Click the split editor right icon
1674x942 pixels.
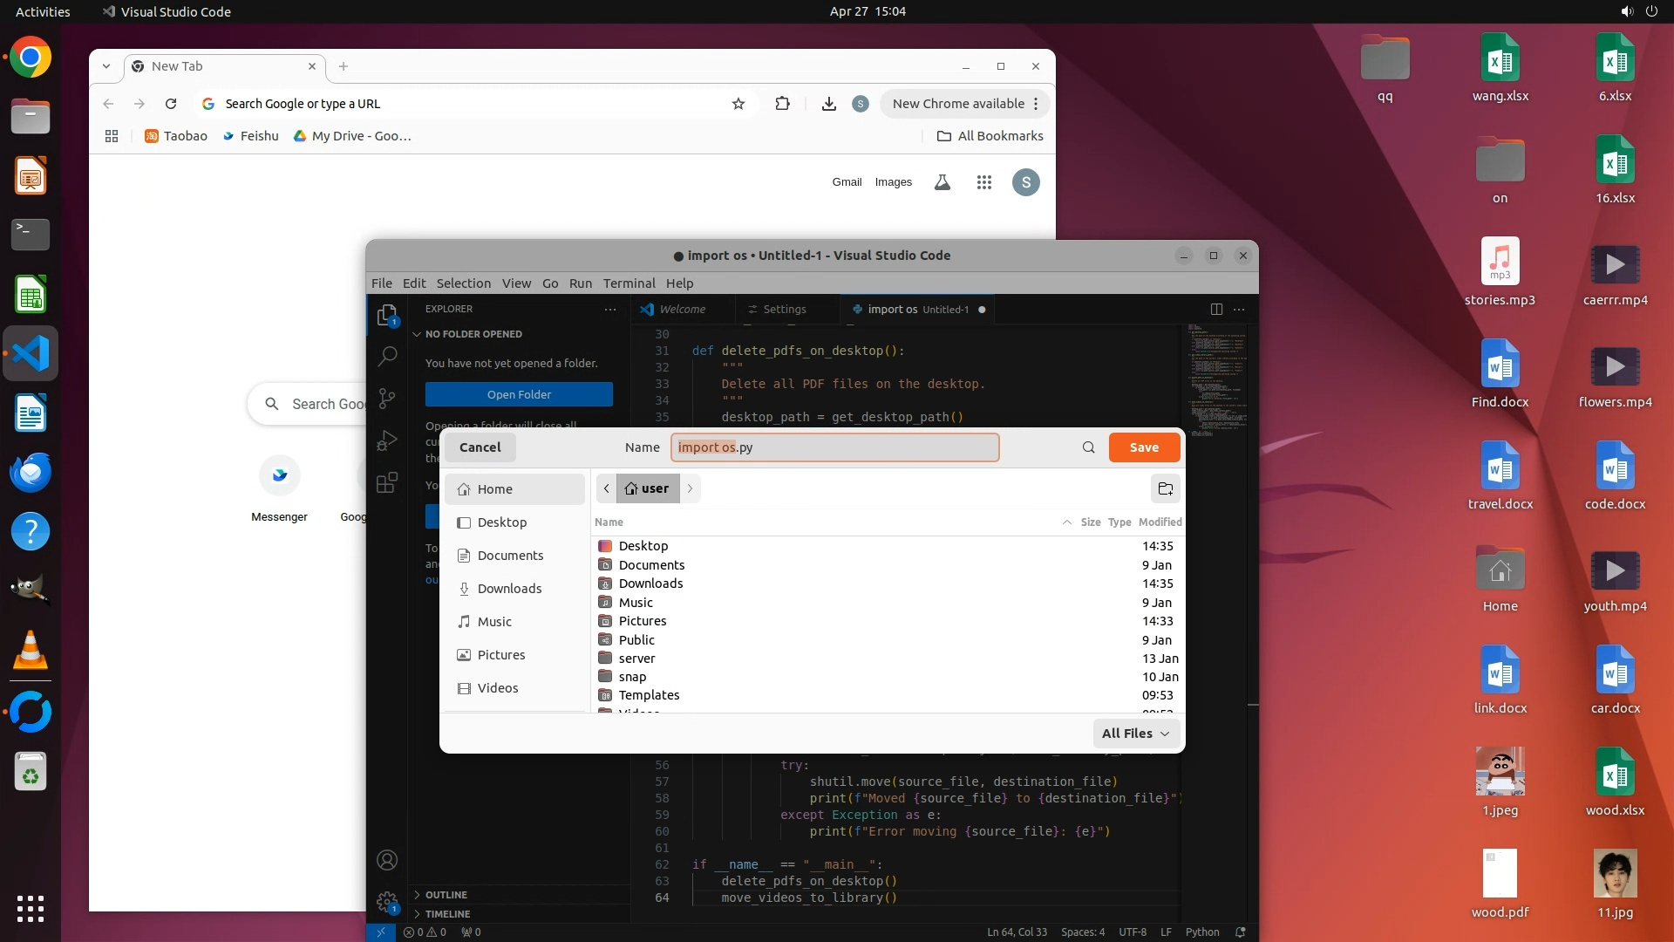(1216, 309)
